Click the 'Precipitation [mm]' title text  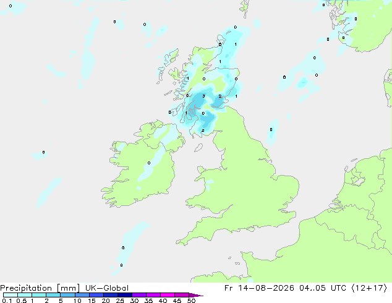tap(40, 288)
